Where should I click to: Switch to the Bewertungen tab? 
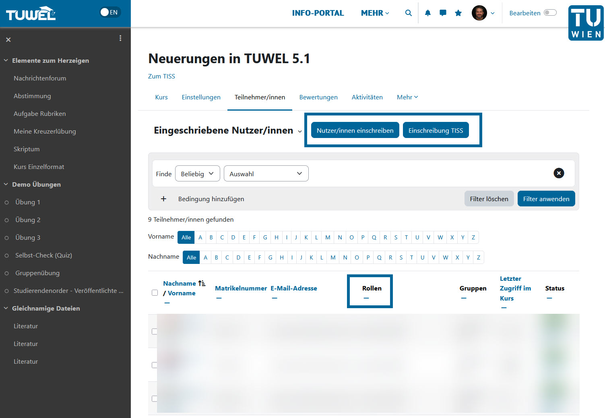318,97
